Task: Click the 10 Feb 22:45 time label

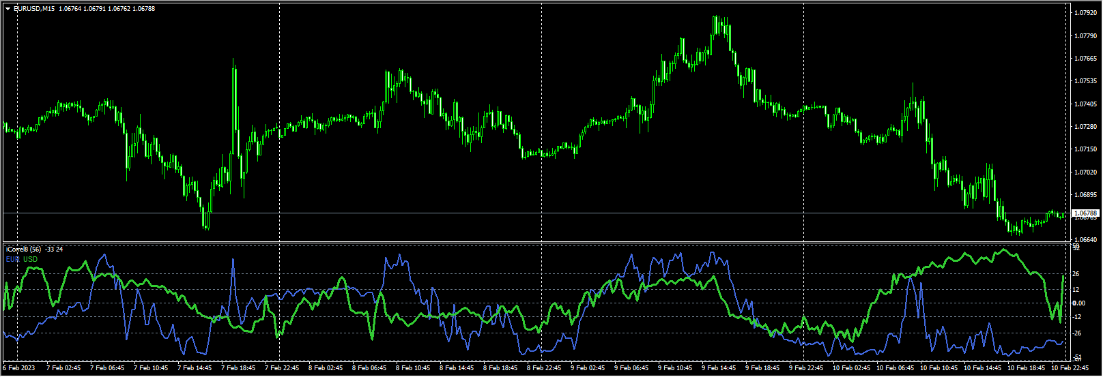Action: tap(1070, 368)
